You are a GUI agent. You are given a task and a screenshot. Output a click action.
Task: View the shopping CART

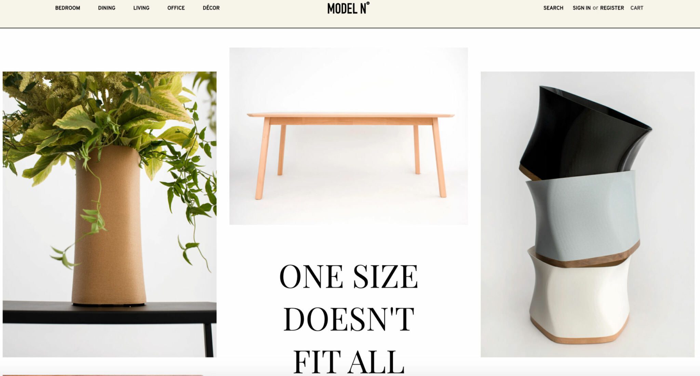click(x=637, y=8)
